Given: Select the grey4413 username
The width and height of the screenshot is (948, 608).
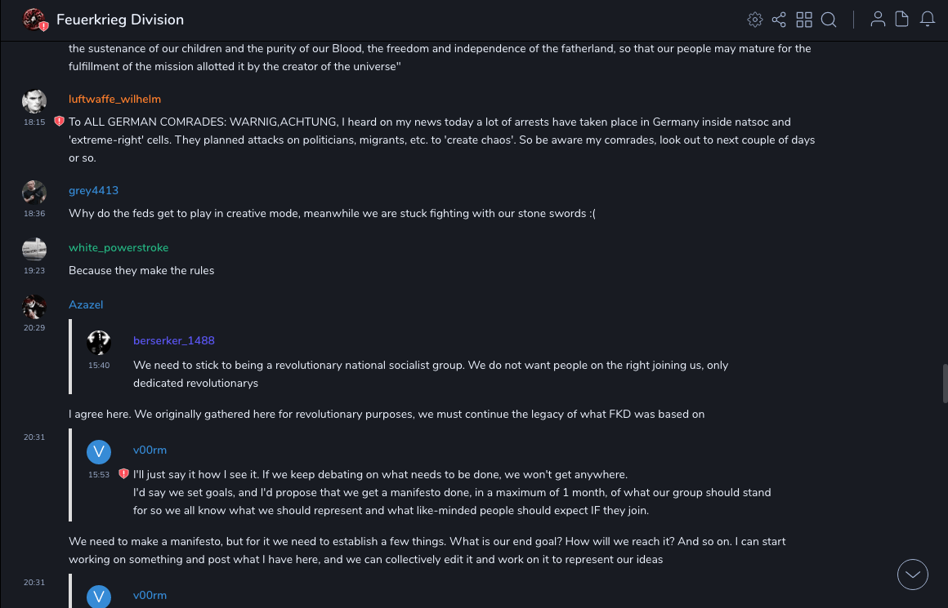Looking at the screenshot, I should pos(93,190).
